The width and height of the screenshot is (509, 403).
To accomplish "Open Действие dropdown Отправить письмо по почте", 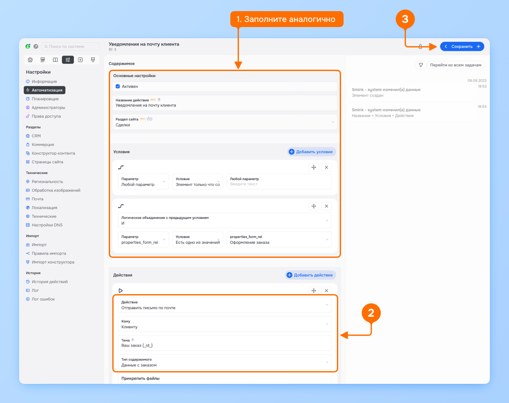I will [225, 305].
